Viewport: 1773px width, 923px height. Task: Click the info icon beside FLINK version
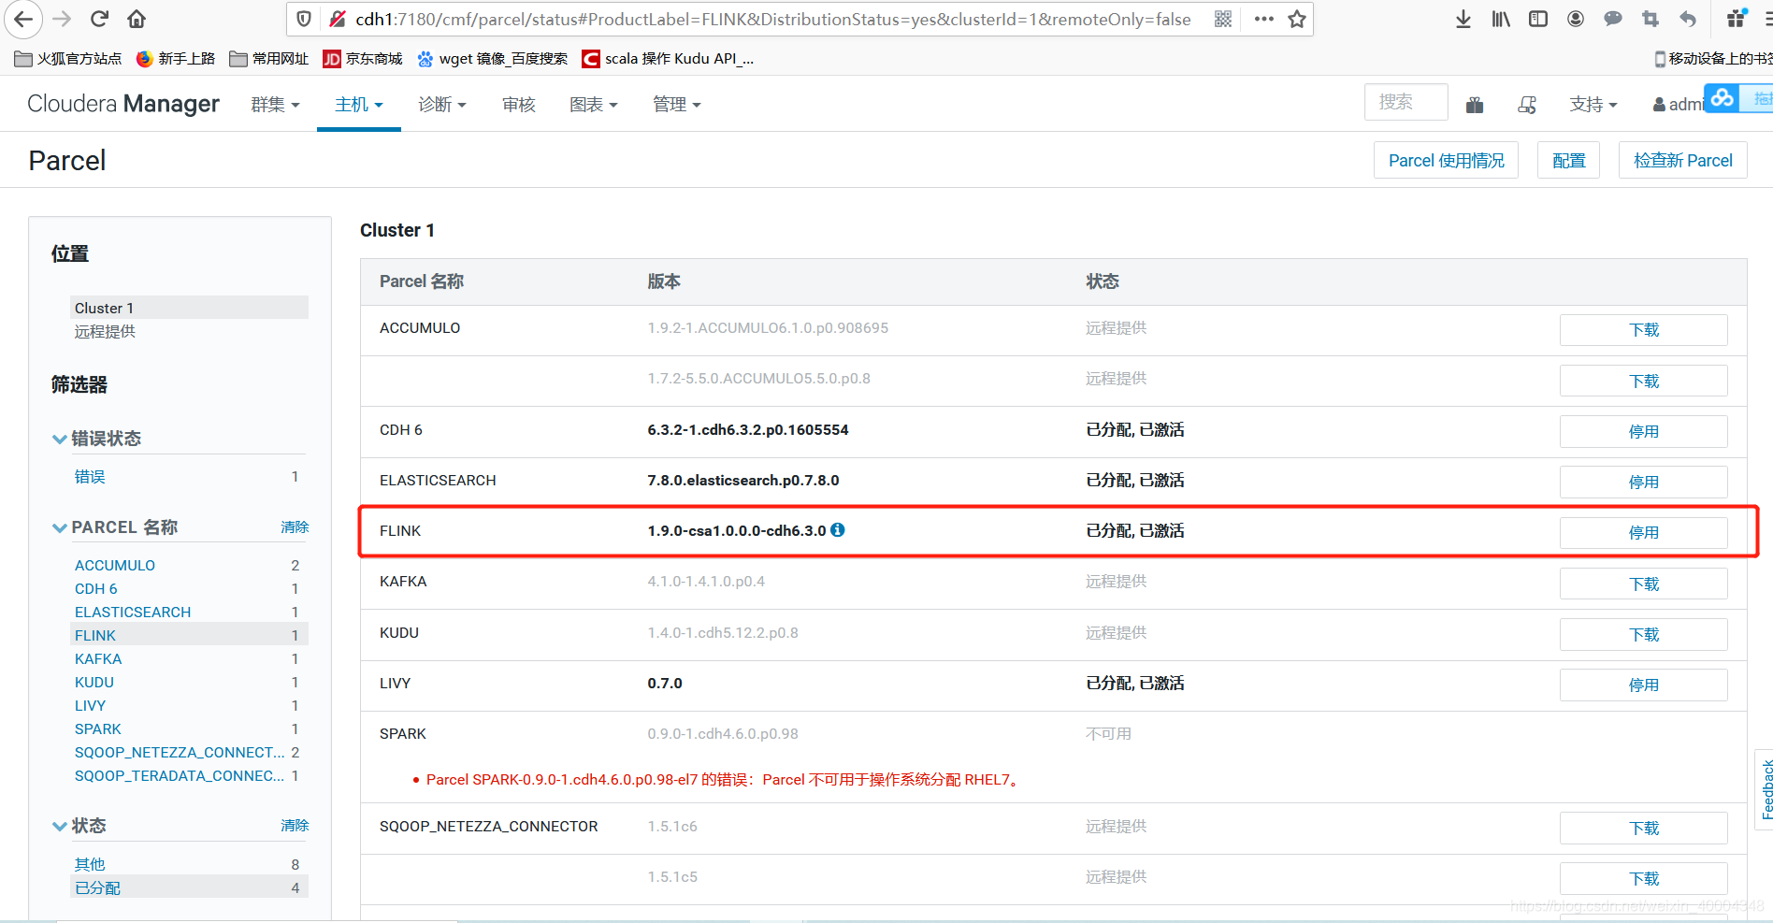[838, 529]
